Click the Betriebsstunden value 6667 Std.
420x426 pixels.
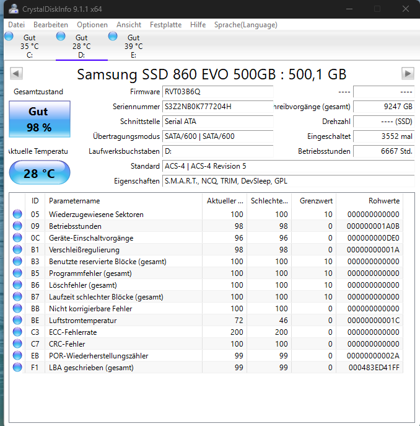pos(384,151)
